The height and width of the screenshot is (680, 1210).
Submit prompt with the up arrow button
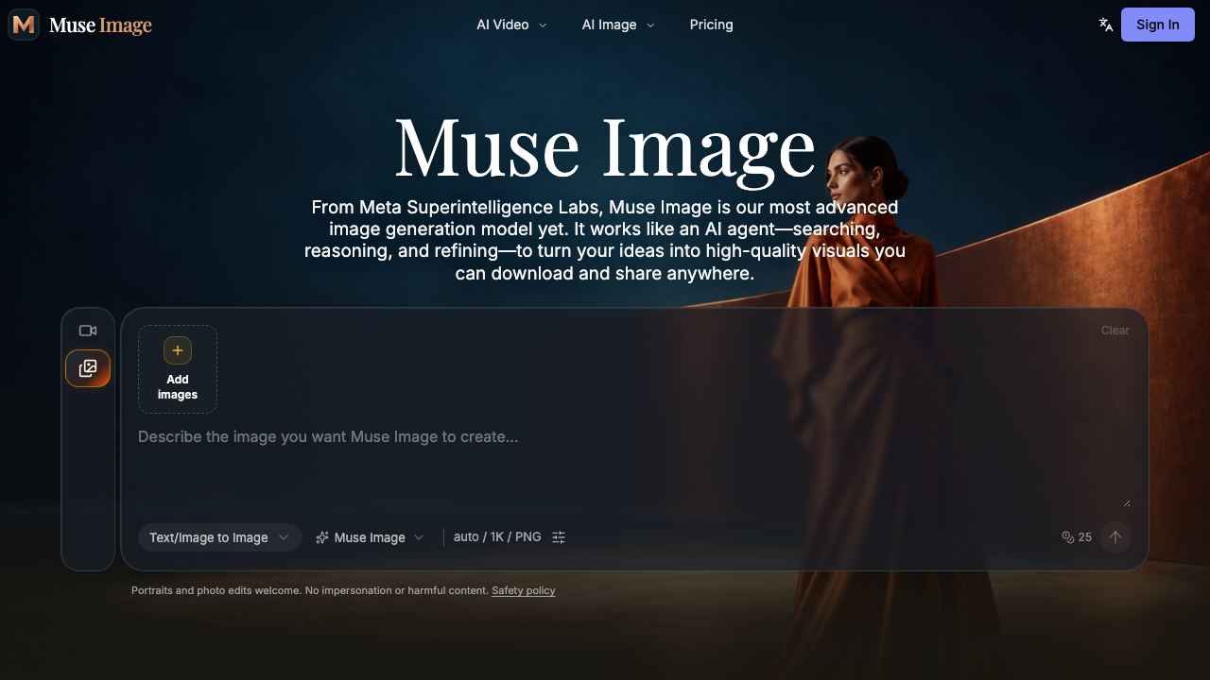[x=1115, y=537]
